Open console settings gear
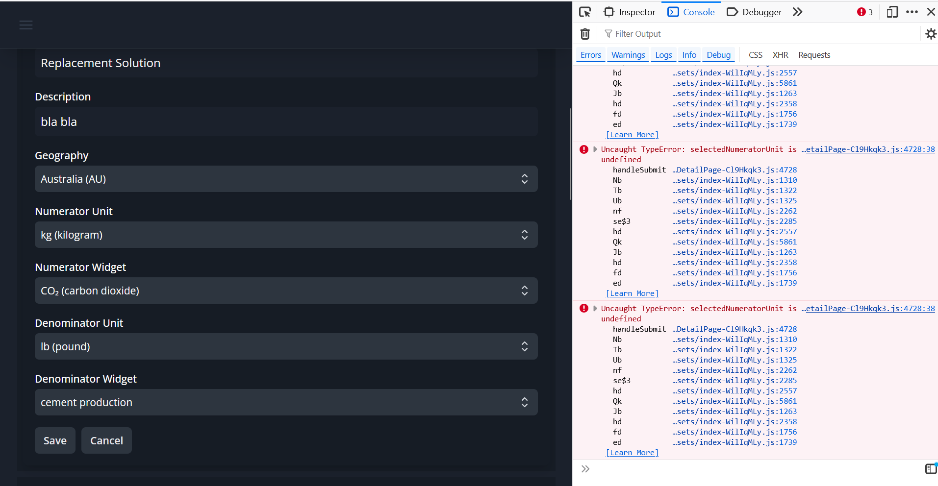Viewport: 938px width, 486px height. click(931, 34)
